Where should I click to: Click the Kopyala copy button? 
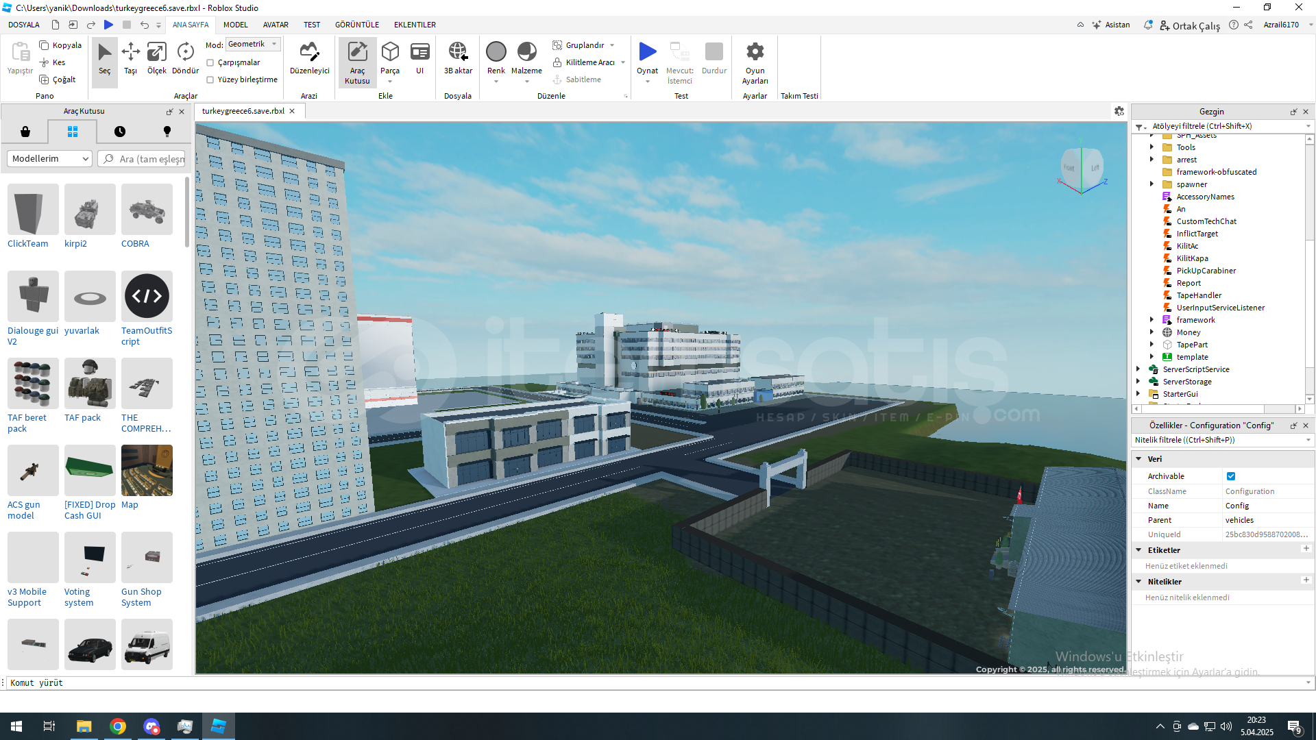pos(60,45)
